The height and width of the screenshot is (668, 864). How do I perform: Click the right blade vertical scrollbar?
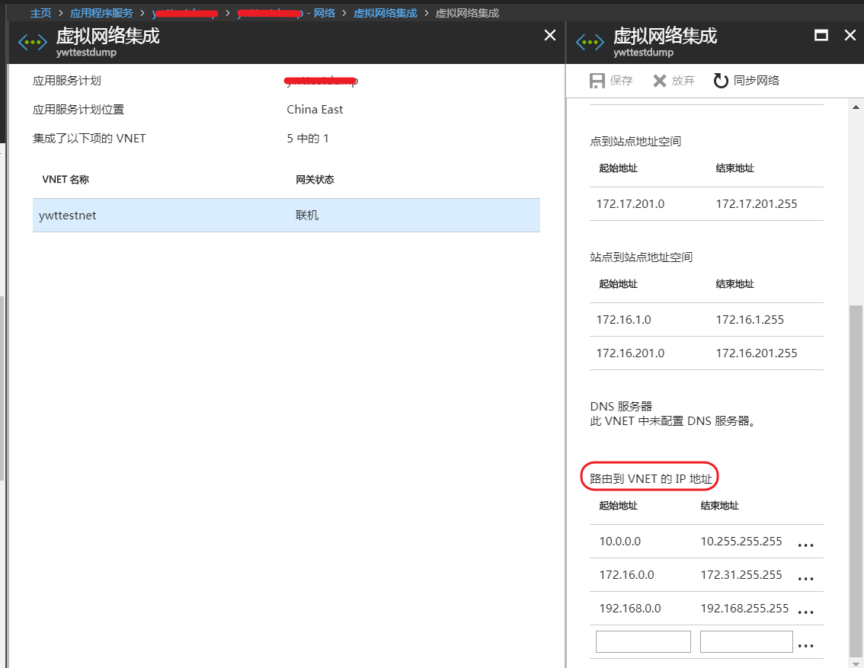pyautogui.click(x=856, y=457)
